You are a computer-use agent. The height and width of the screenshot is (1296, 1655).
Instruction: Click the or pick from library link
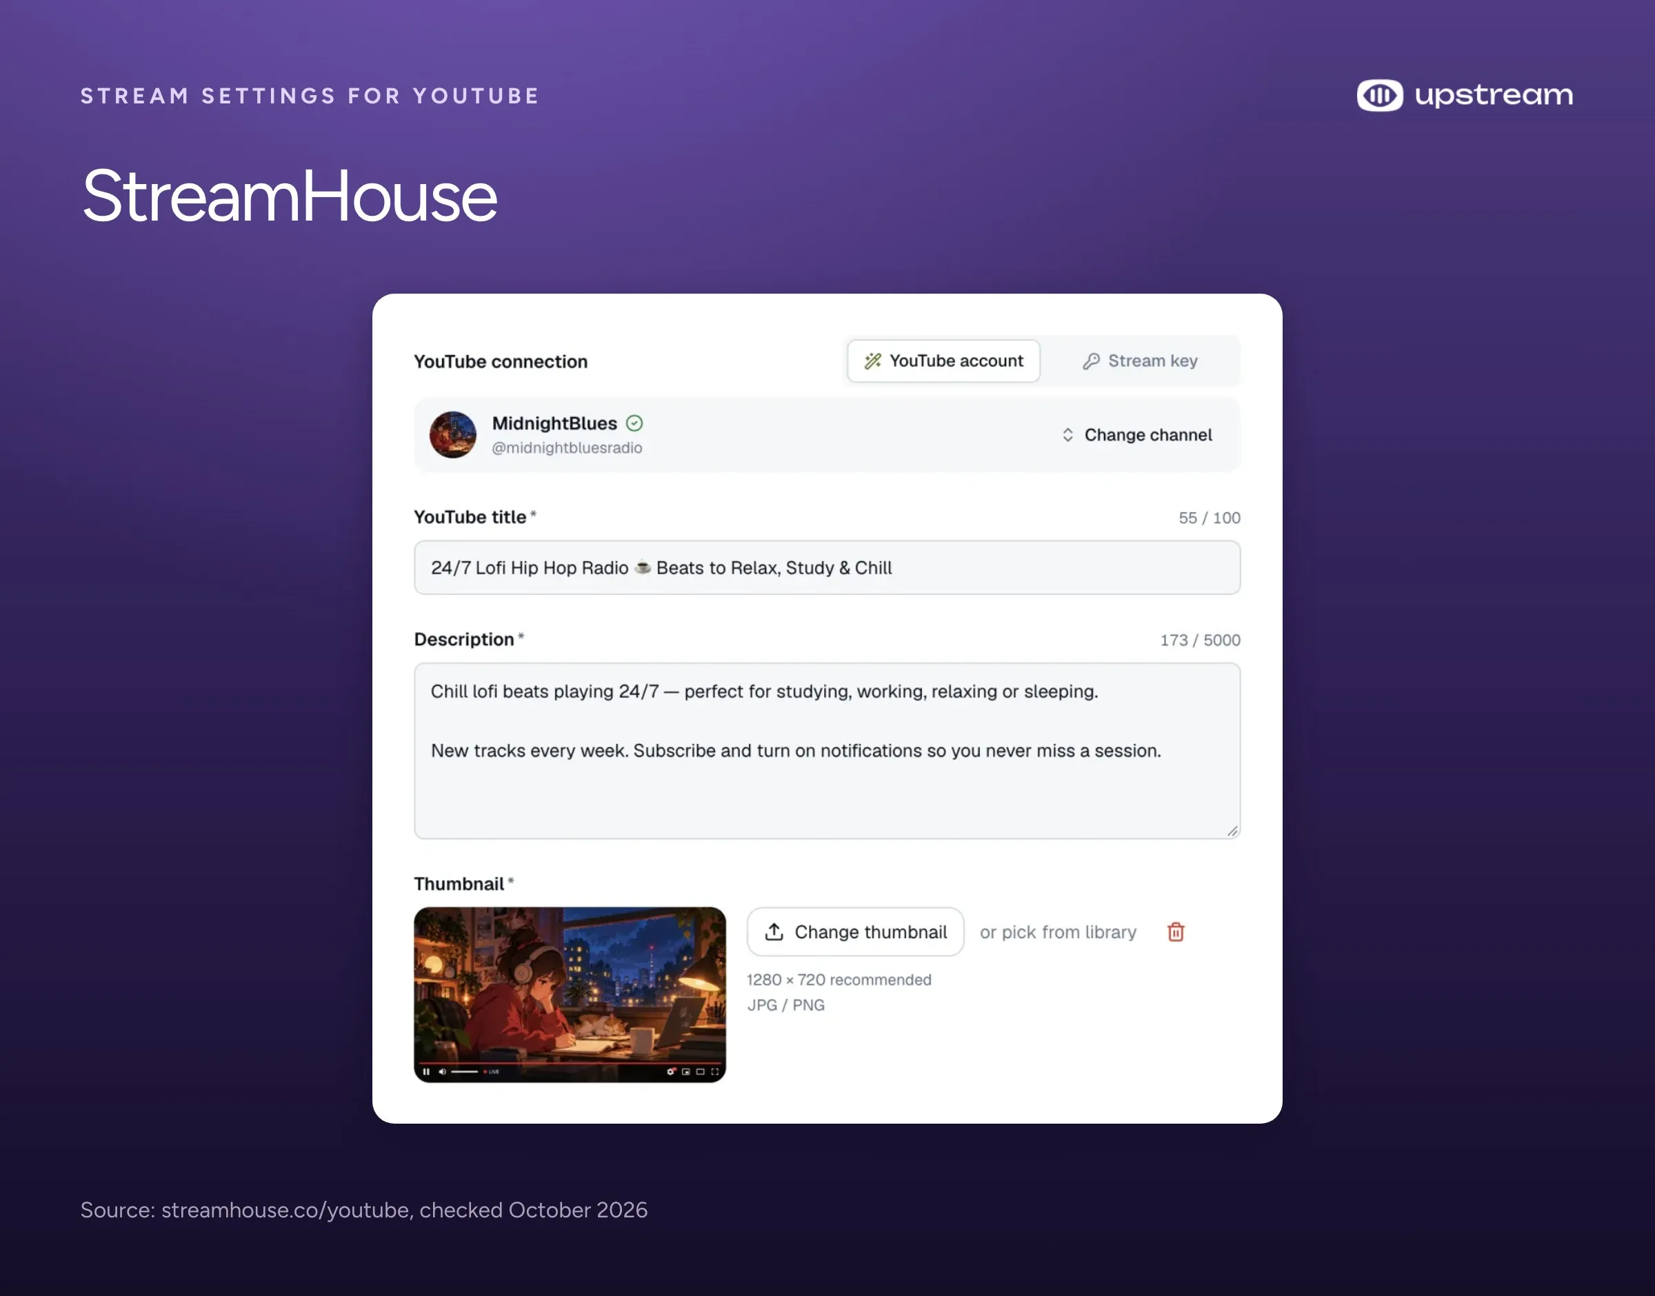point(1058,932)
